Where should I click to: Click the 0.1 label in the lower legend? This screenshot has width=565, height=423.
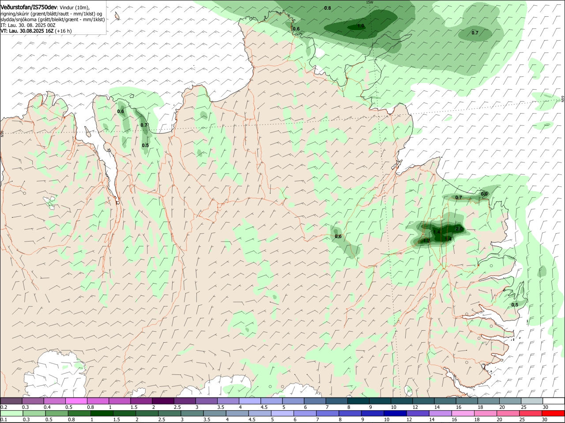[4, 419]
